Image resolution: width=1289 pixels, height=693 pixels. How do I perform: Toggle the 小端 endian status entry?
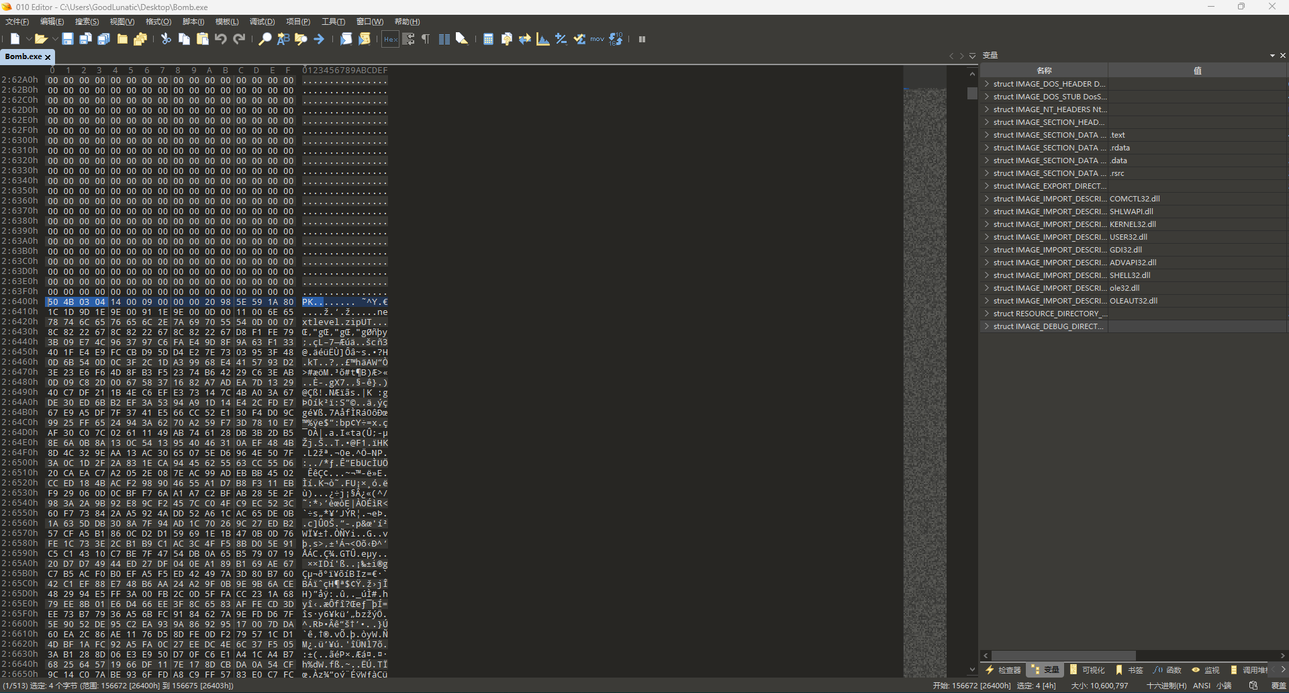pyautogui.click(x=1224, y=686)
